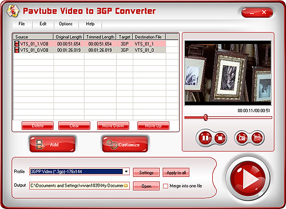Select the 3GPP Video profile combo box
The width and height of the screenshot is (286, 209).
80,171
